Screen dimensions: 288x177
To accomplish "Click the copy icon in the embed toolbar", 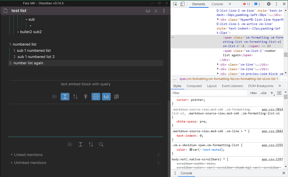I will tap(116, 96).
